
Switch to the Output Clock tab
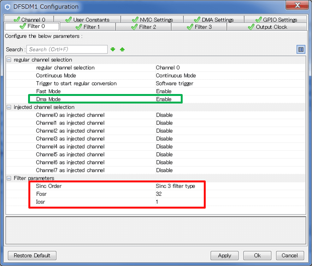[x=267, y=27]
